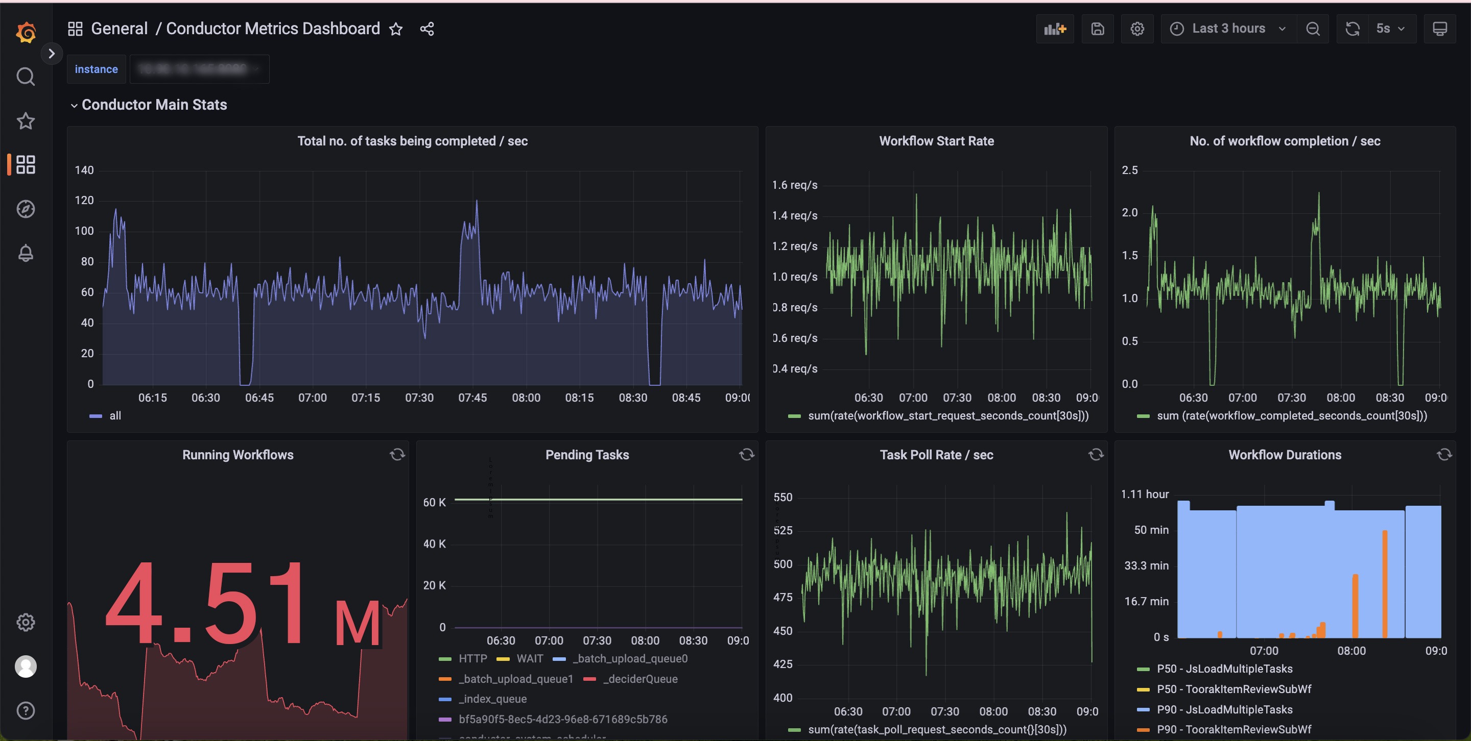This screenshot has height=741, width=1471.
Task: Refresh the Workflow Durations panel
Action: pos(1445,454)
